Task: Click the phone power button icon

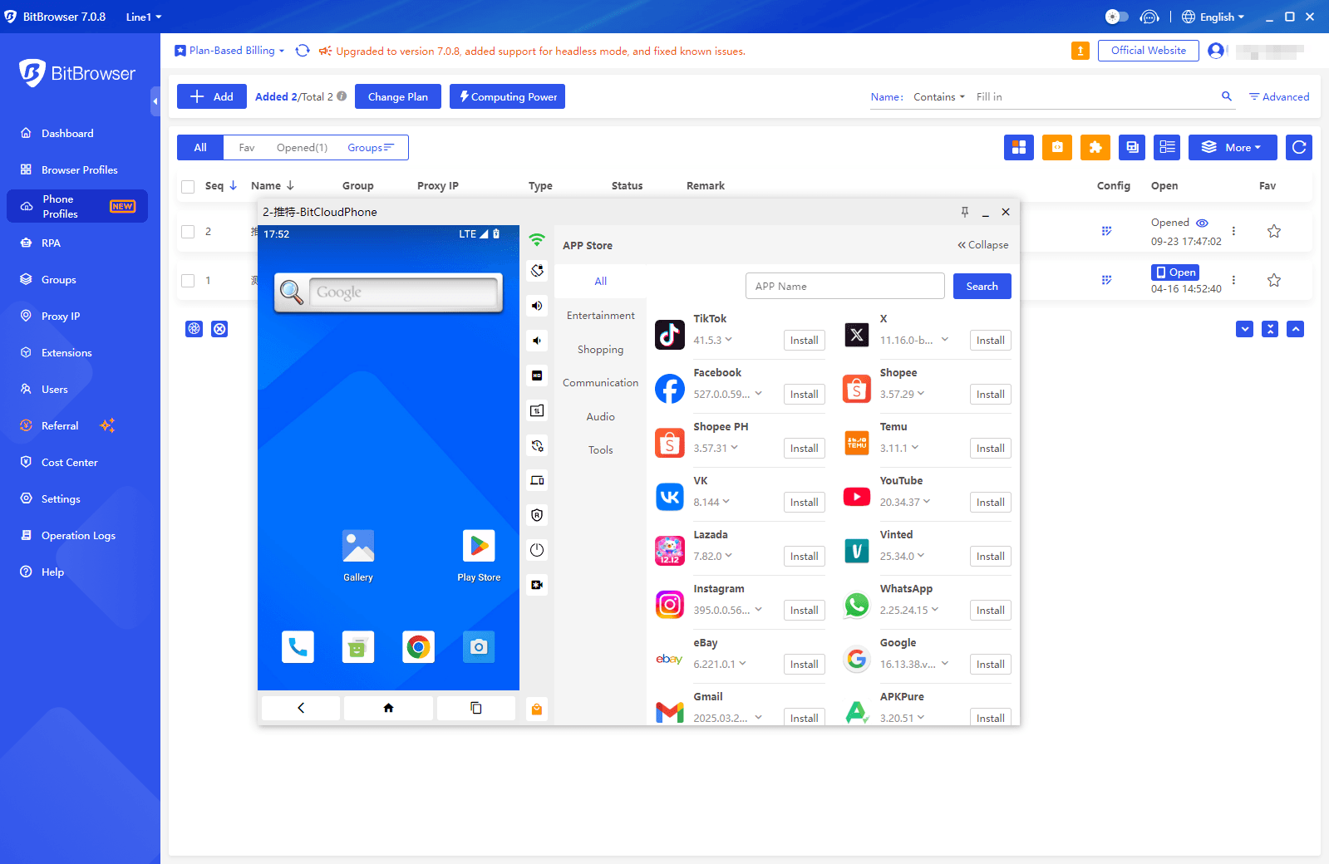Action: (537, 550)
